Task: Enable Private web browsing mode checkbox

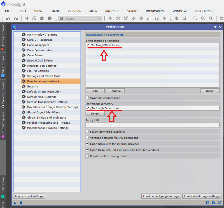Action: tap(87, 156)
